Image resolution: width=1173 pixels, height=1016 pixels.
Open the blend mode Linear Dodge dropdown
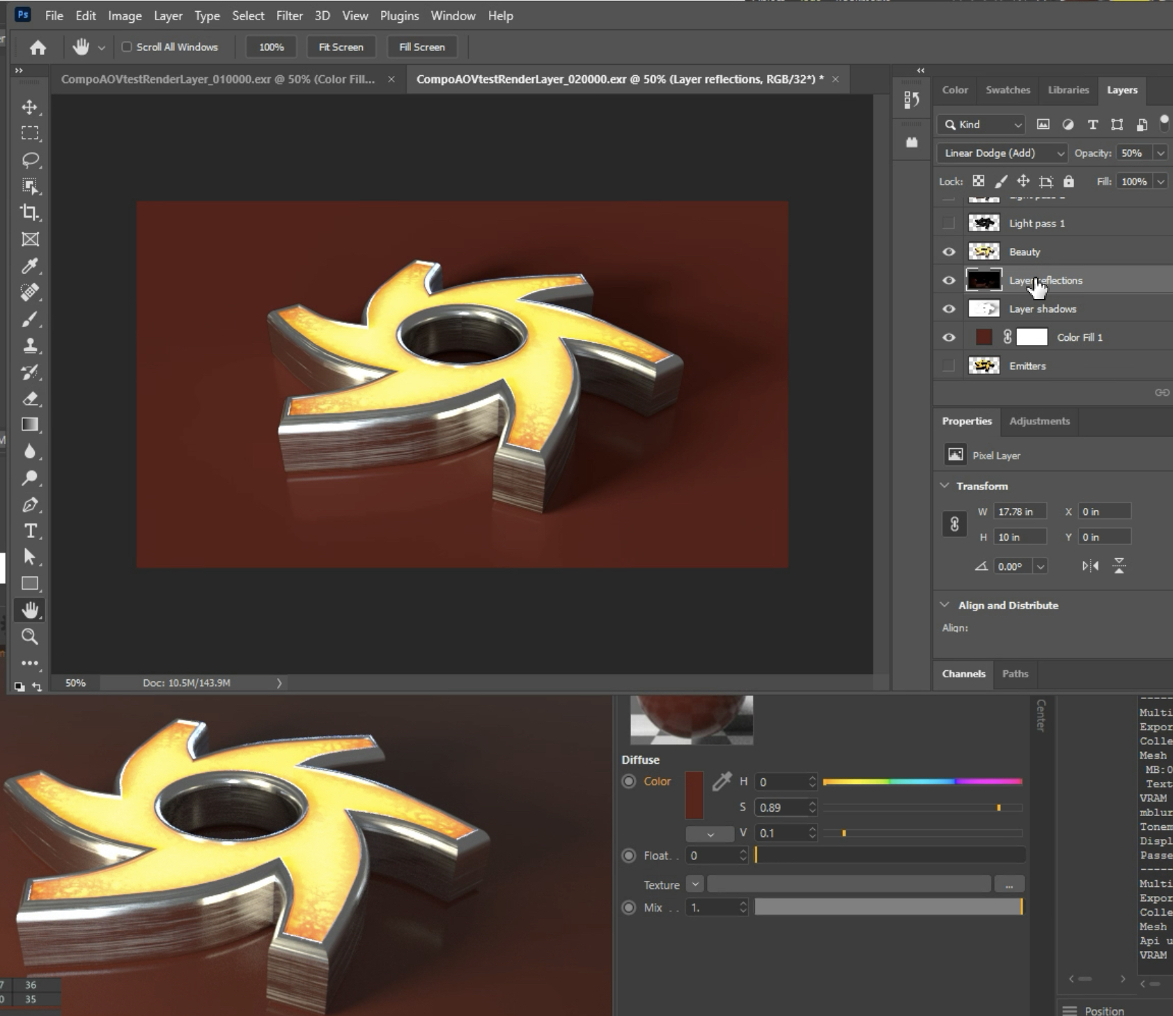[x=1002, y=153]
